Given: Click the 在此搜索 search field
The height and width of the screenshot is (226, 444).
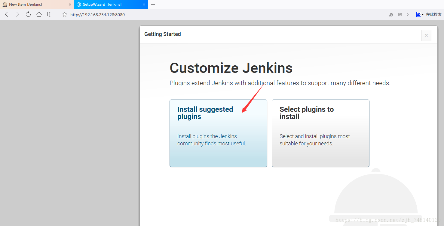Looking at the screenshot, I should (x=434, y=14).
